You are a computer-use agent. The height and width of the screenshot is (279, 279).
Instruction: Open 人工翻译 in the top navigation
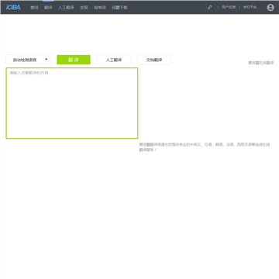pos(66,8)
